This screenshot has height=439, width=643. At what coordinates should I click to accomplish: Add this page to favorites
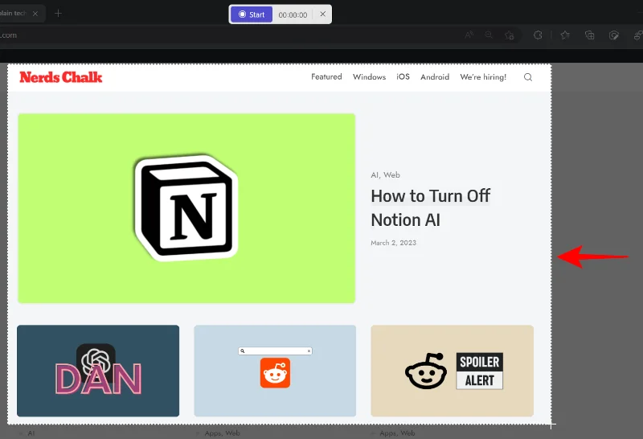coord(510,35)
